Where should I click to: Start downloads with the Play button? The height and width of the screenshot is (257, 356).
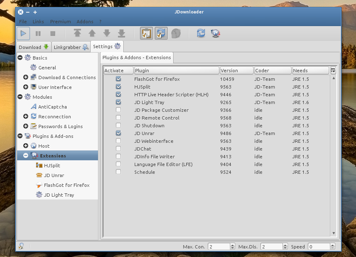tap(23, 33)
